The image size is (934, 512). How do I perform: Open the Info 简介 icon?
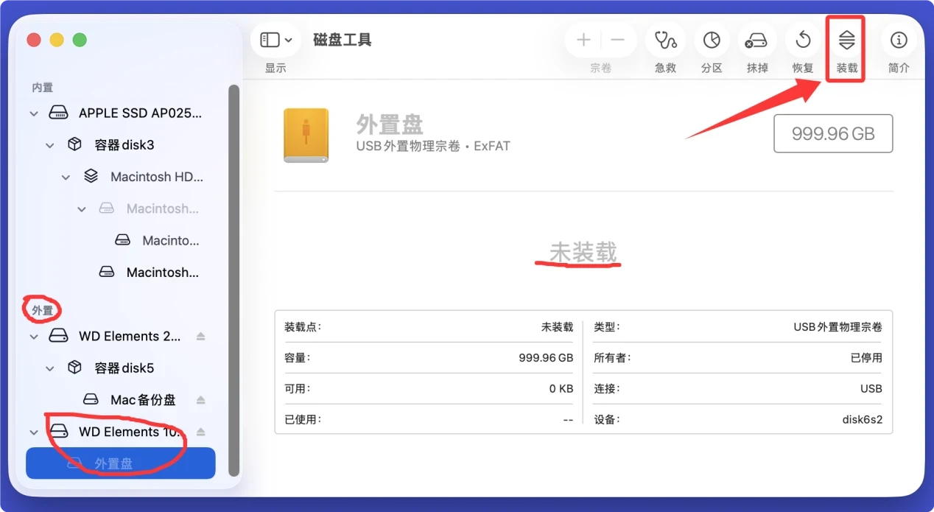899,40
